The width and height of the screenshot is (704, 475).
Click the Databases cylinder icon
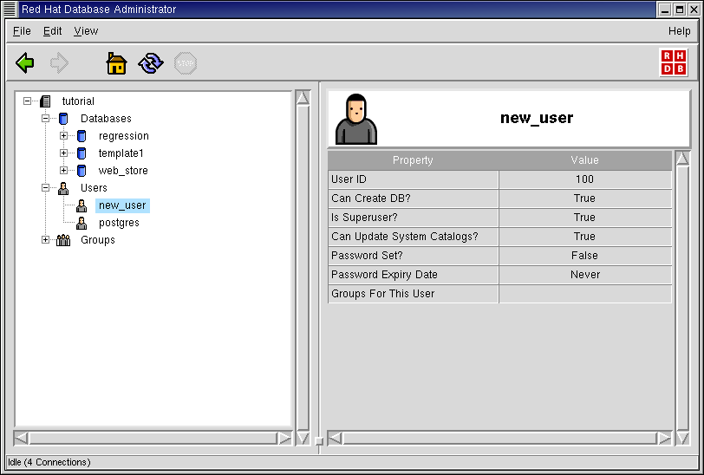point(63,119)
